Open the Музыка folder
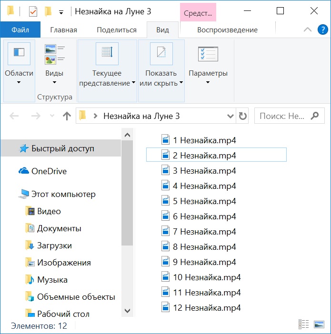 47,280
